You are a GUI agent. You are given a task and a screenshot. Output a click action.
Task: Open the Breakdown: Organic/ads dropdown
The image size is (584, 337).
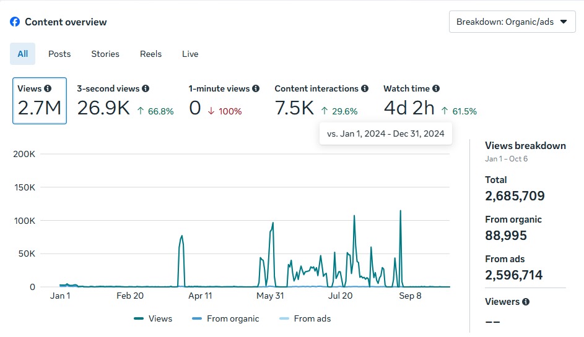(x=512, y=22)
